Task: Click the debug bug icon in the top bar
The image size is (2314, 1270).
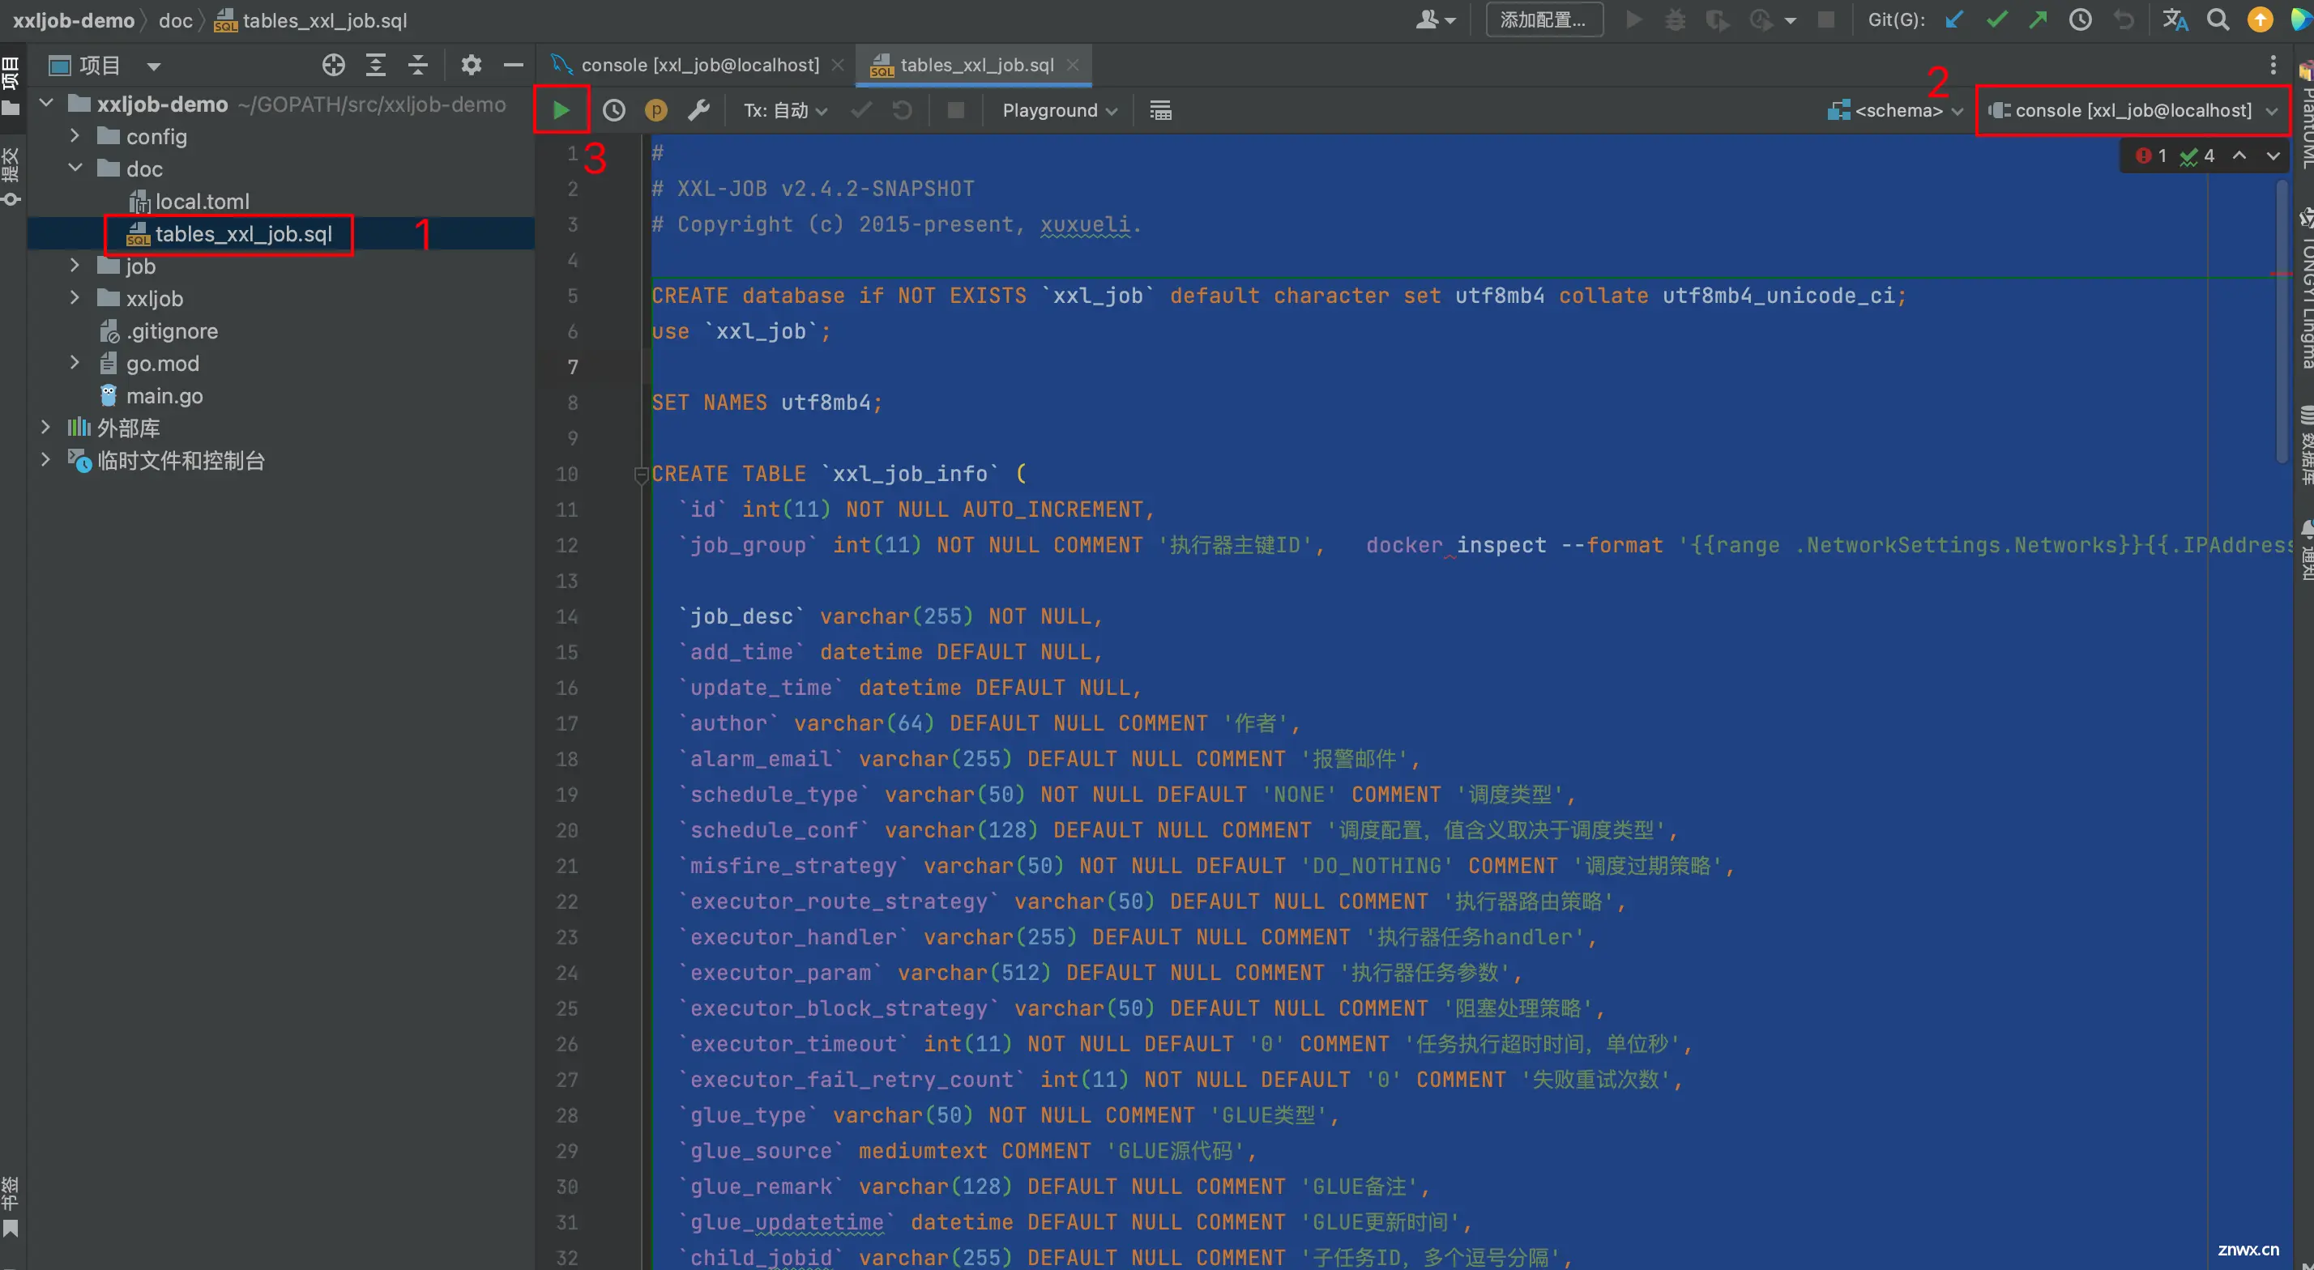Action: click(1675, 19)
